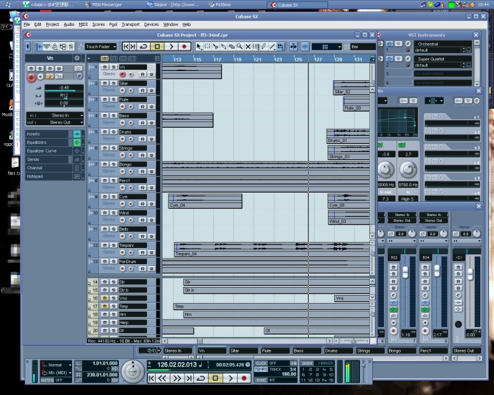Click the Sitar_02 audio clip

(x=351, y=88)
